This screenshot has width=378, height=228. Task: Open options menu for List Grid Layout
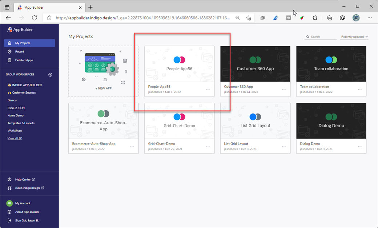coord(284,146)
